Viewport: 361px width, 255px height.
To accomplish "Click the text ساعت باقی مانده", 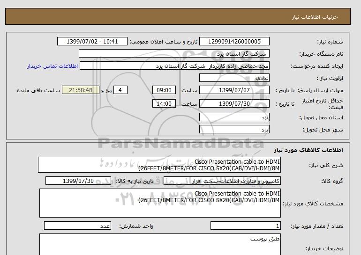I will pyautogui.click(x=38, y=90).
